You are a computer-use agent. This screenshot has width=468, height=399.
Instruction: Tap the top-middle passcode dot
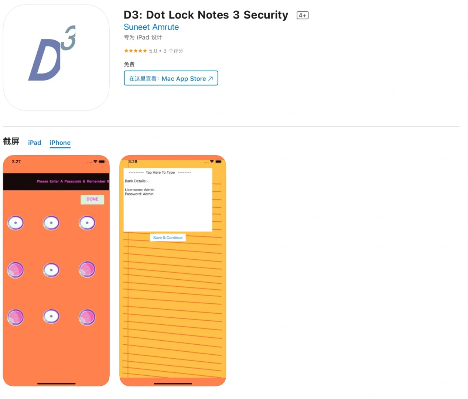point(51,223)
